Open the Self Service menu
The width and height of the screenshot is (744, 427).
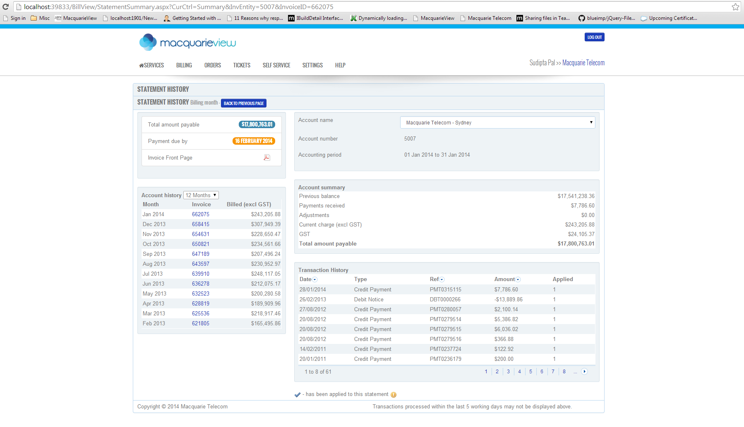[276, 65]
